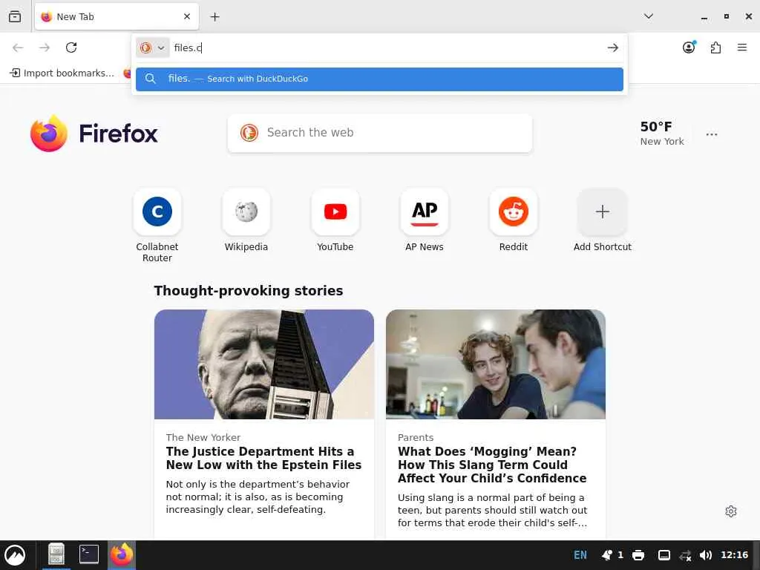Viewport: 760px width, 570px height.
Task: Open 'The Justice Department Hits a New Low' headline
Action: tap(263, 458)
